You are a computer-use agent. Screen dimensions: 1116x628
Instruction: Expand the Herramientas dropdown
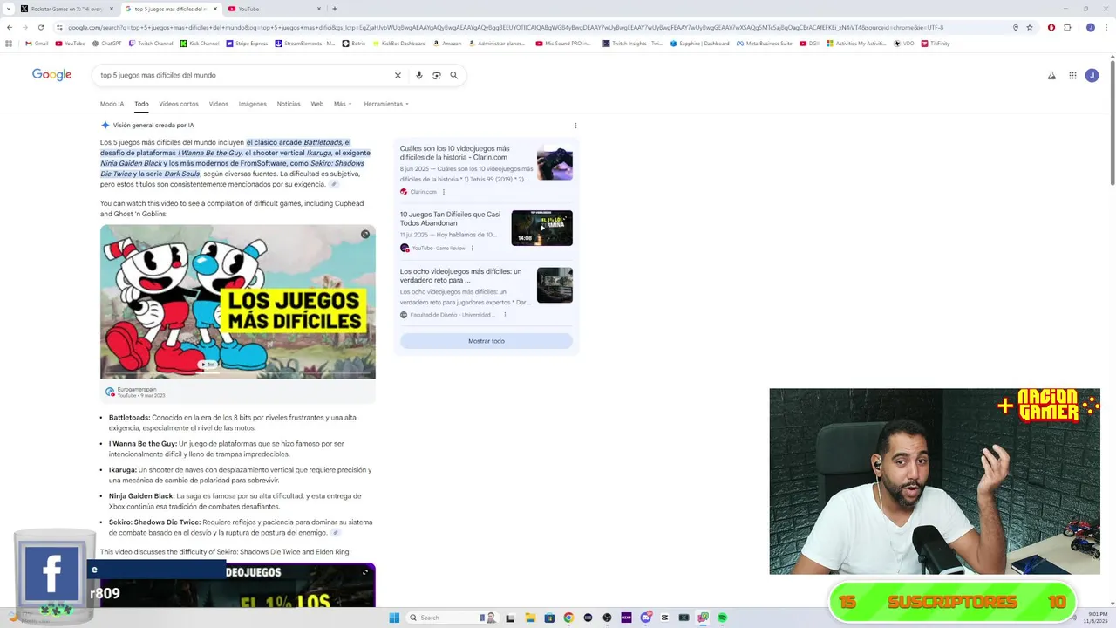click(386, 104)
